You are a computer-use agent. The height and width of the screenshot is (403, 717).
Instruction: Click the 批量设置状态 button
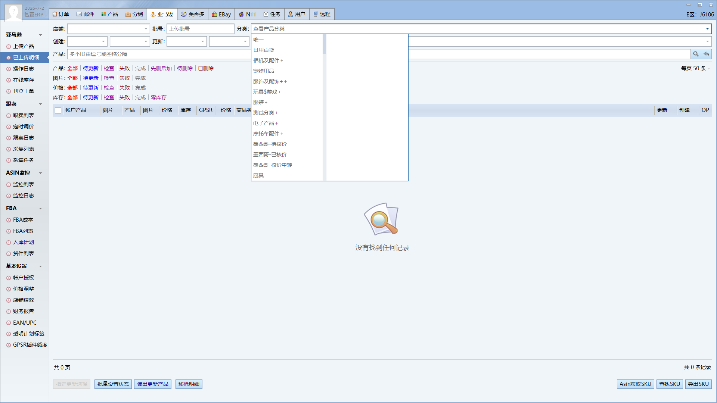[x=113, y=384]
